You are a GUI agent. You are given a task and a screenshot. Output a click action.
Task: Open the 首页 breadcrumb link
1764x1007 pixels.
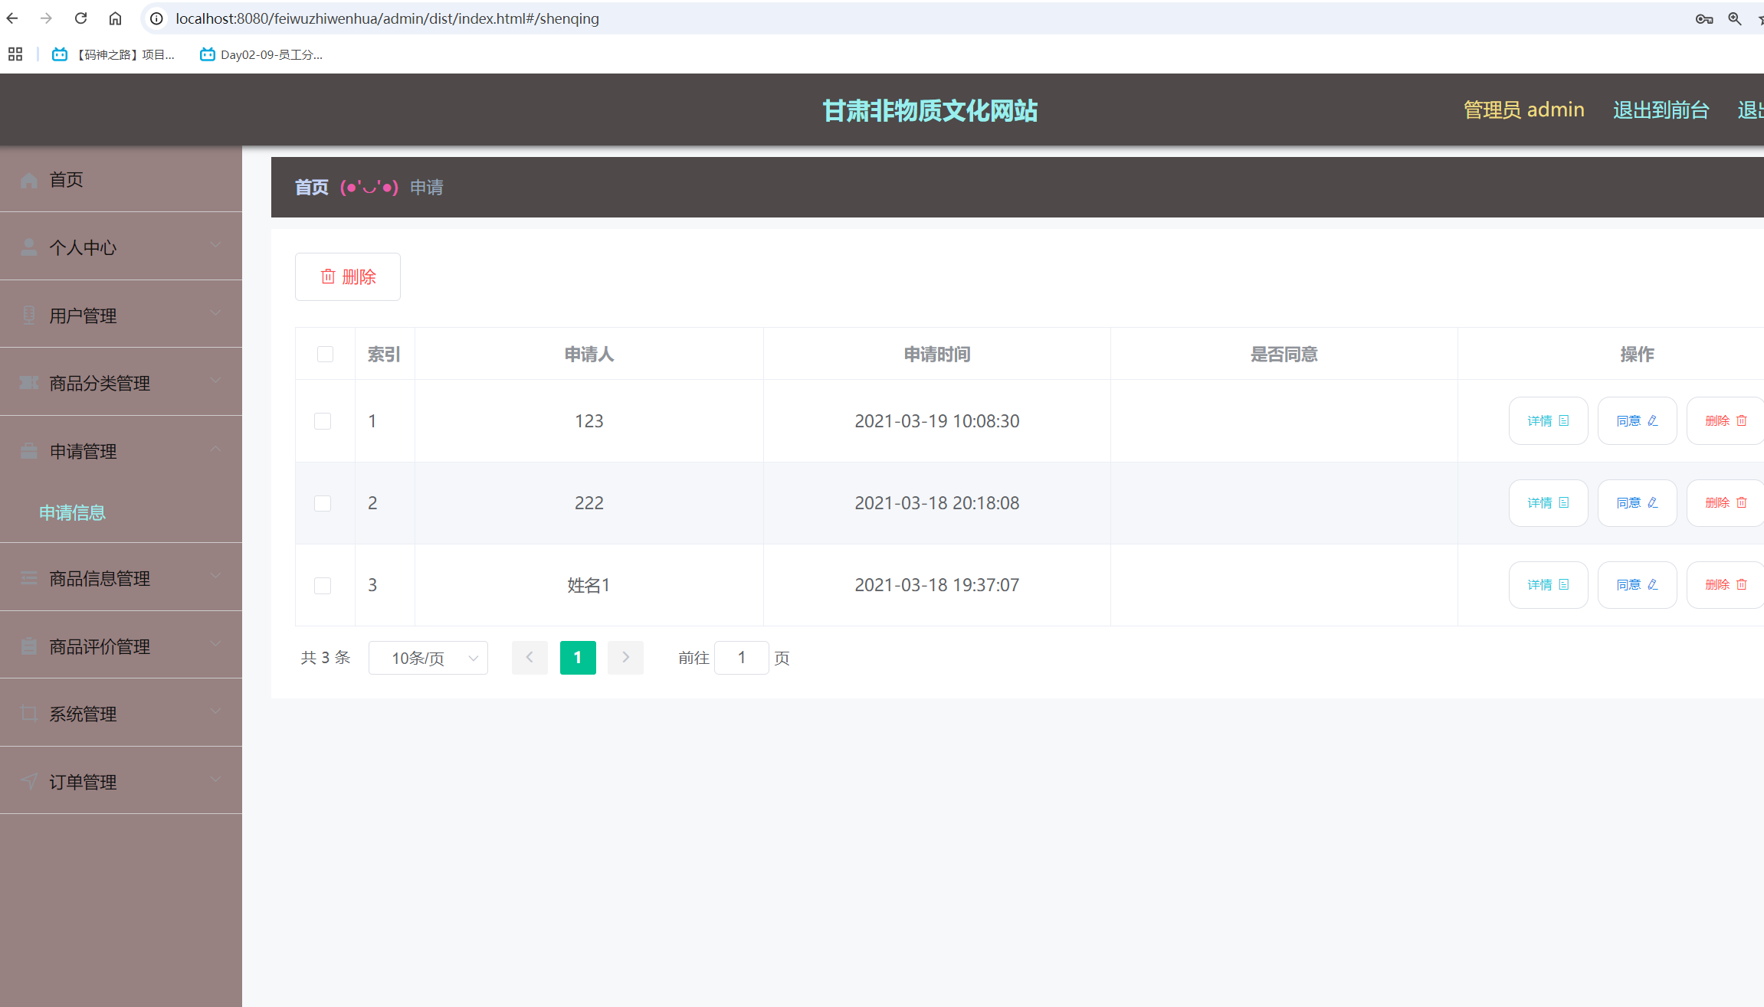[311, 187]
